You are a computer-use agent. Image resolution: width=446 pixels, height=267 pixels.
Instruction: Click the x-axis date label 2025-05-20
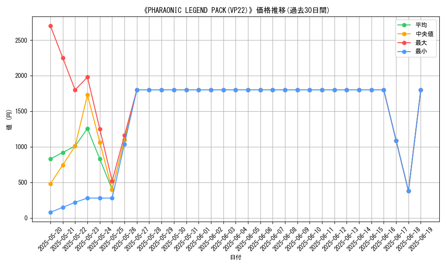point(50,239)
